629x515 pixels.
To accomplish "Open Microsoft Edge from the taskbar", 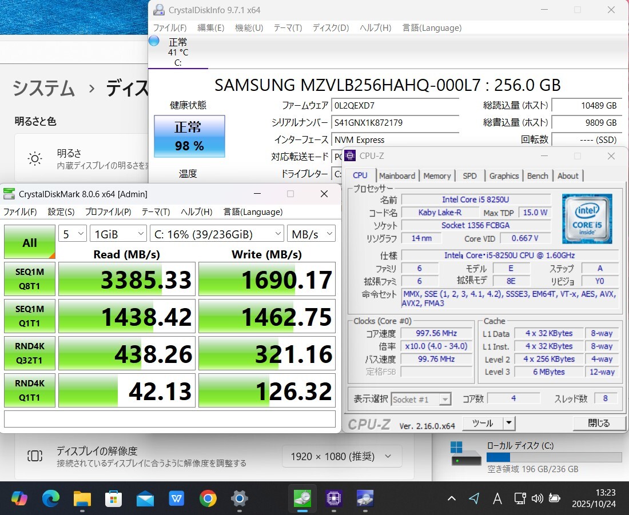I will point(51,498).
